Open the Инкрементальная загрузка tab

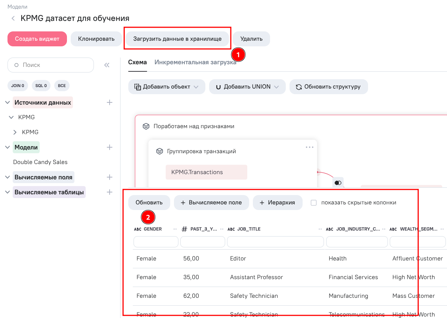point(195,62)
